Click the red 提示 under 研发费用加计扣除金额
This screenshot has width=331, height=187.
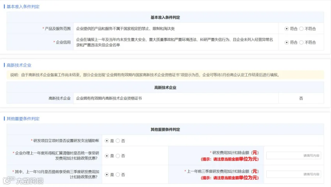(x=229, y=159)
